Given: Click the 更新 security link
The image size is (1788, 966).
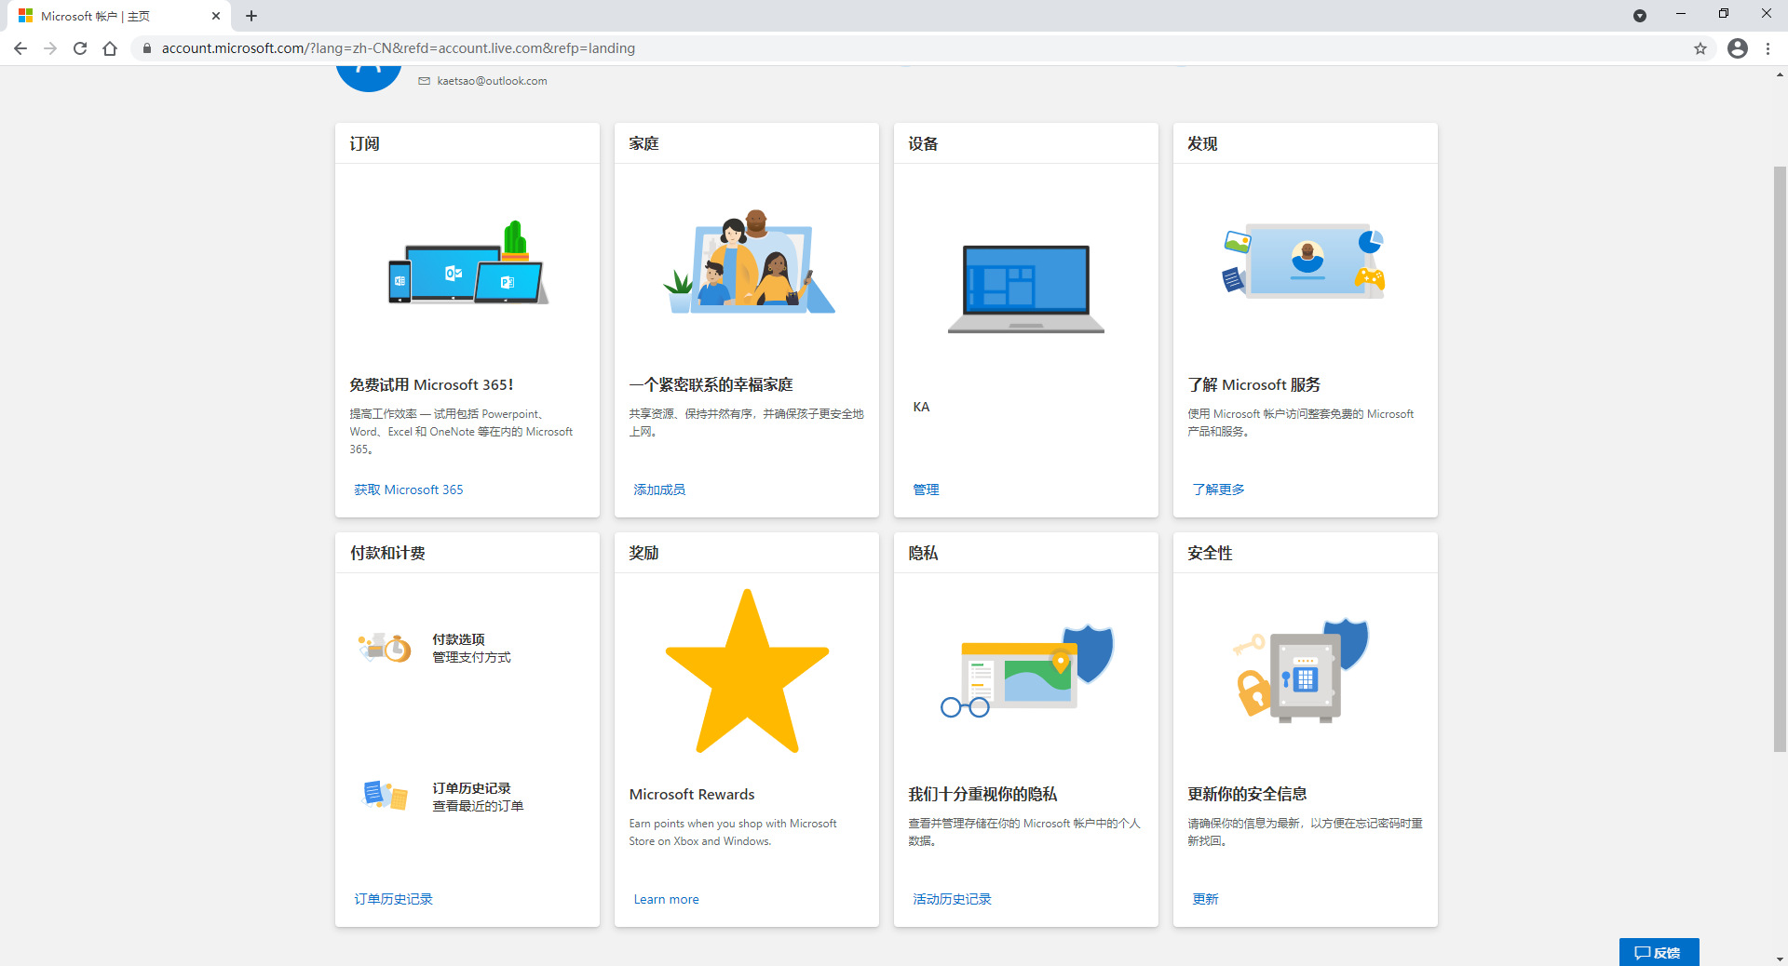Looking at the screenshot, I should point(1205,899).
